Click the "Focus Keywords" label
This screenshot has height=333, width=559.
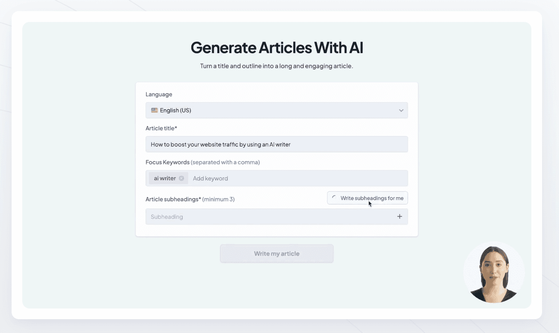click(168, 162)
